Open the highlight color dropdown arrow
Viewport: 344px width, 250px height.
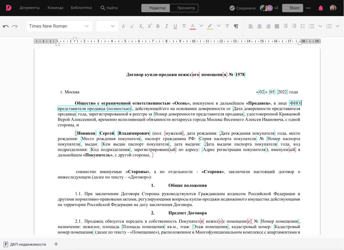[x=219, y=26]
